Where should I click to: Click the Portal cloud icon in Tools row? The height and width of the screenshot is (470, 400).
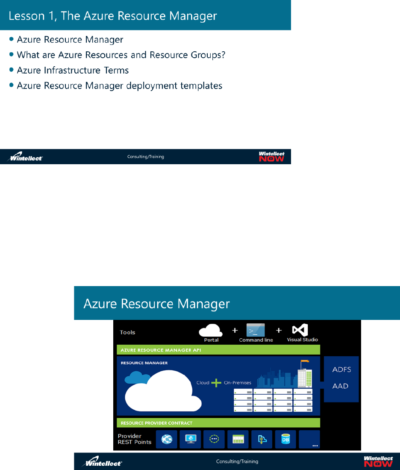point(211,330)
